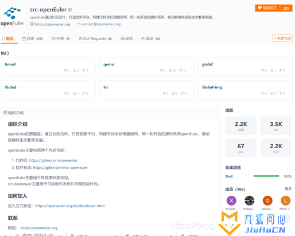The width and height of the screenshot is (295, 236).
Task: Open the Pull Requests tab
Action: pos(95,38)
